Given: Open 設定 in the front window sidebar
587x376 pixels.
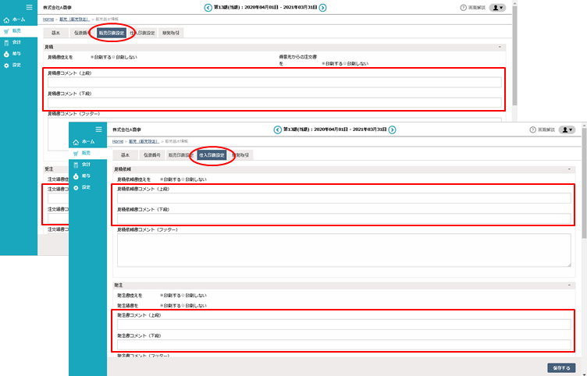Looking at the screenshot, I should [84, 188].
